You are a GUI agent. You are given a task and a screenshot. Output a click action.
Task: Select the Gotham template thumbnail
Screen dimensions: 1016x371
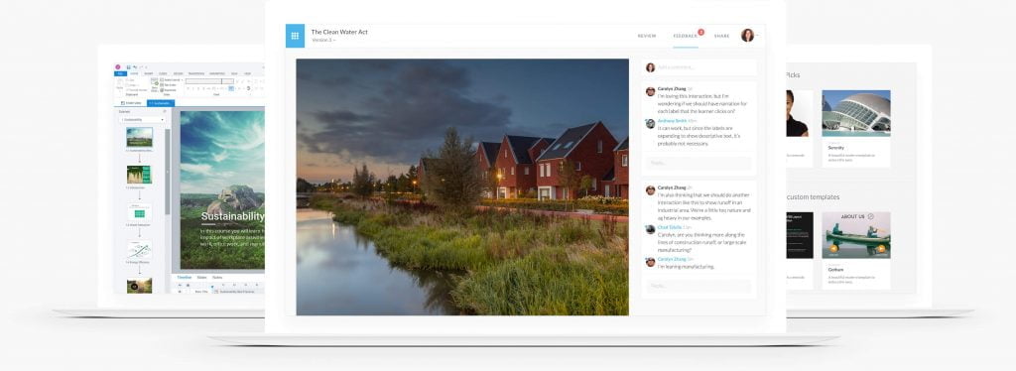coord(856,235)
